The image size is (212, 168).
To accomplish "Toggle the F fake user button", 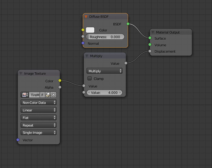I will coord(42,95).
